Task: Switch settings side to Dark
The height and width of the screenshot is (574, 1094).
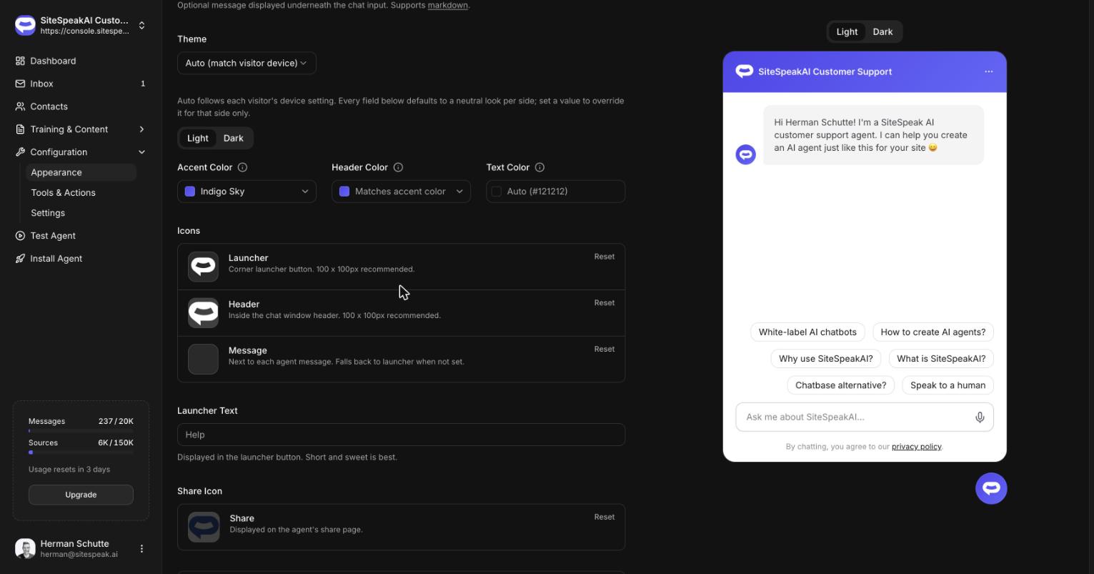Action: [234, 138]
